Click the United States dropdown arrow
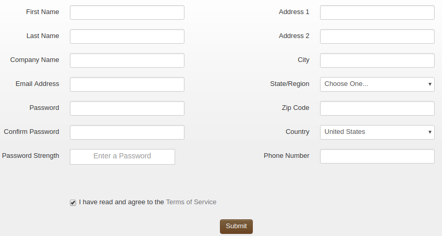Screen dimensions: 442x236 (429, 132)
